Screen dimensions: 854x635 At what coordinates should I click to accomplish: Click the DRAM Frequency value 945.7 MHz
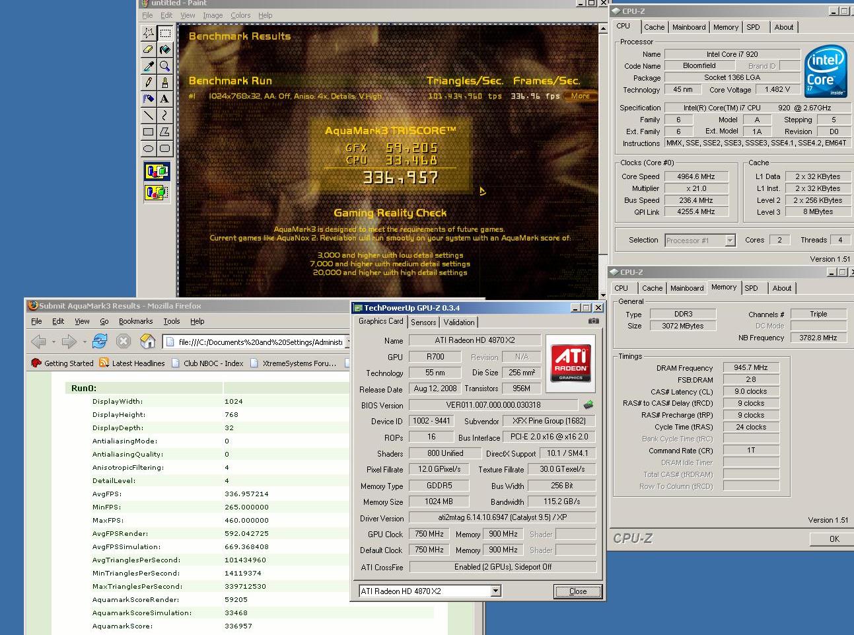click(x=751, y=367)
